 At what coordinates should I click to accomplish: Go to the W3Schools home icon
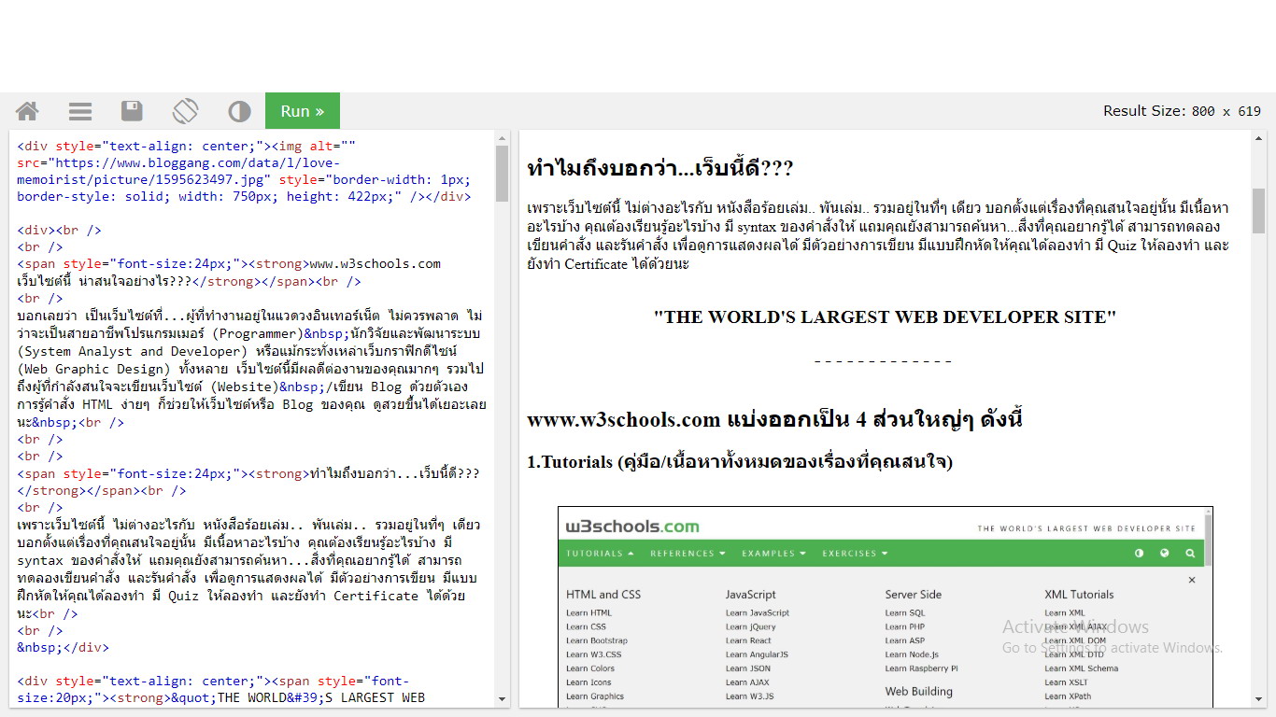tap(27, 111)
